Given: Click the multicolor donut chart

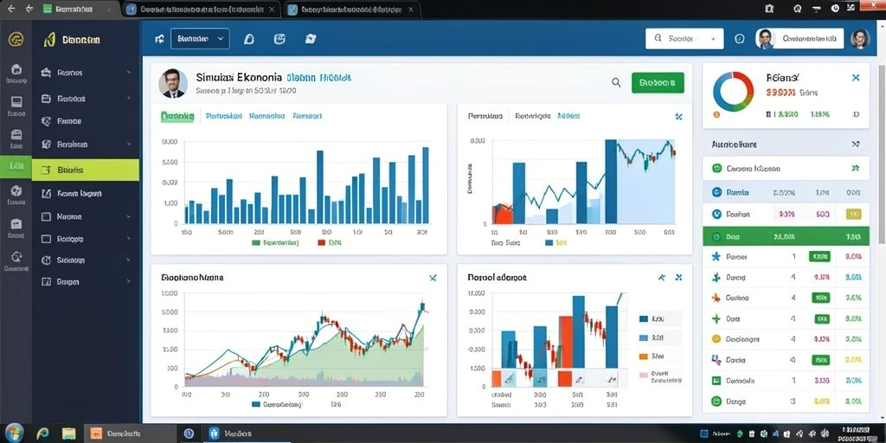Looking at the screenshot, I should click(734, 92).
